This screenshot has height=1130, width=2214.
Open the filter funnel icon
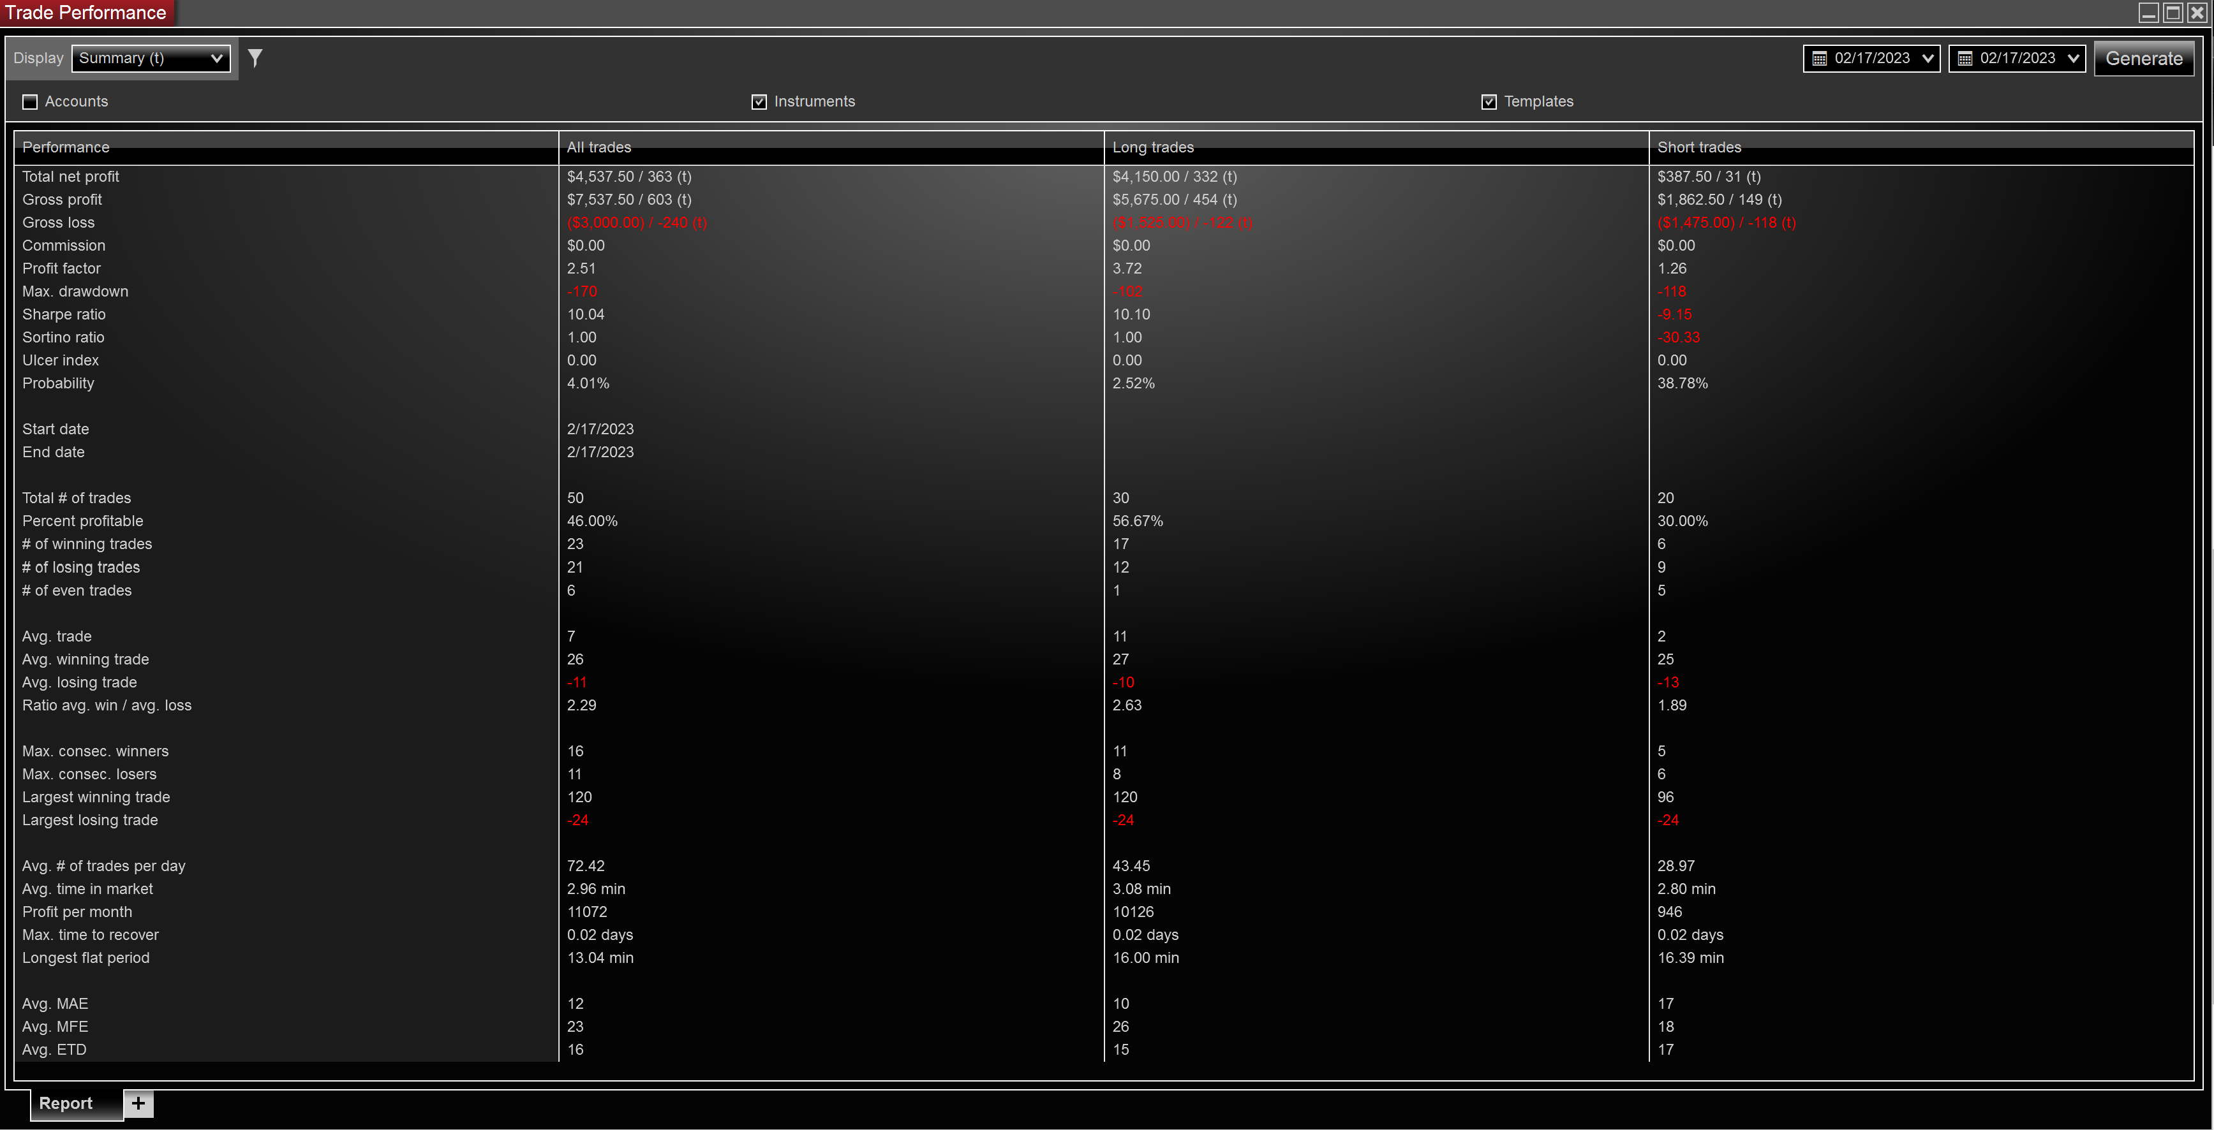coord(255,57)
